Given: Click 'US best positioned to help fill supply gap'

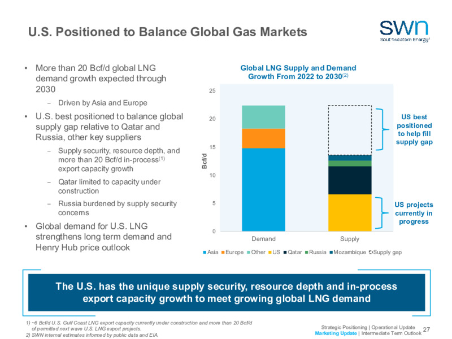Looking at the screenshot, I should pos(414,129).
